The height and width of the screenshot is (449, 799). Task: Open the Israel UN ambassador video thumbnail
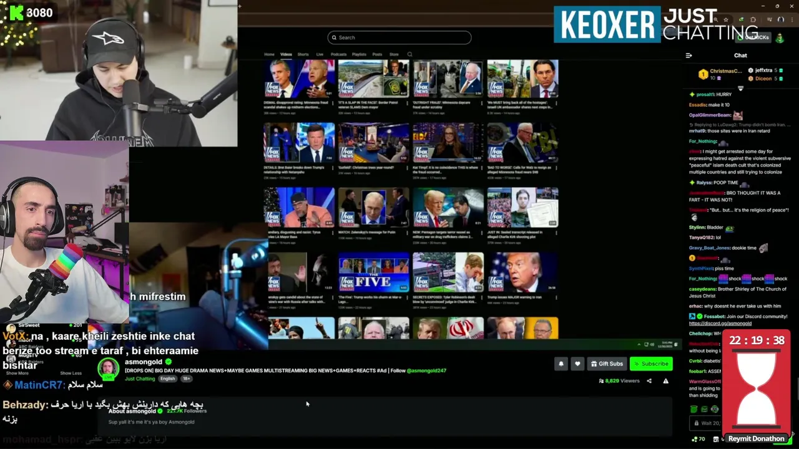point(522,79)
